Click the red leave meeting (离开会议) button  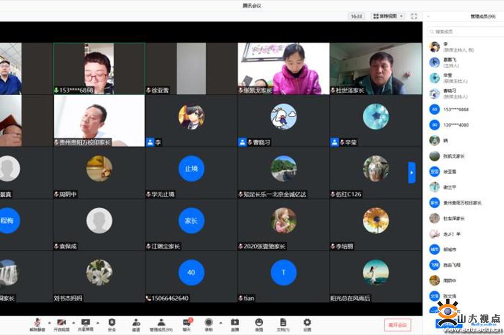(x=397, y=324)
